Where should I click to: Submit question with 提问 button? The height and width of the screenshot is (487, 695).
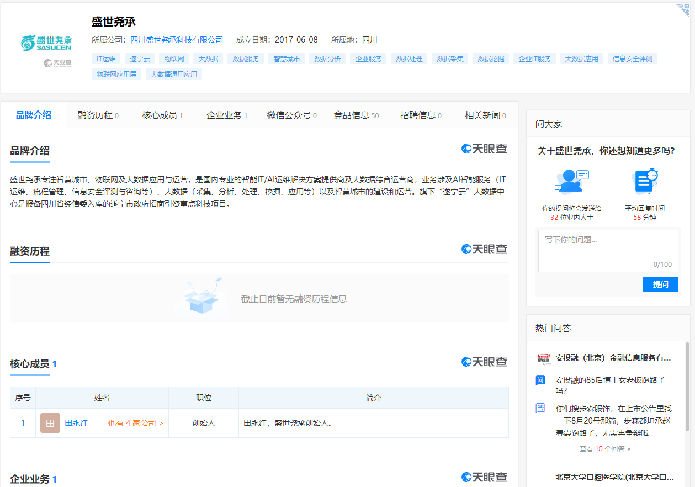pos(661,284)
